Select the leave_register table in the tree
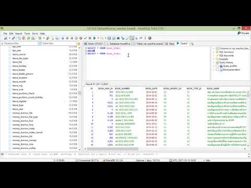The width and height of the screenshot is (251, 188). (x=19, y=101)
